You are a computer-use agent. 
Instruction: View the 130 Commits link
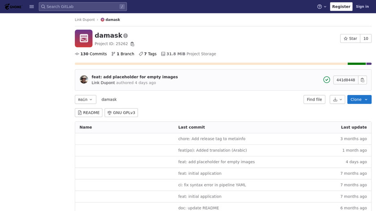point(91,54)
